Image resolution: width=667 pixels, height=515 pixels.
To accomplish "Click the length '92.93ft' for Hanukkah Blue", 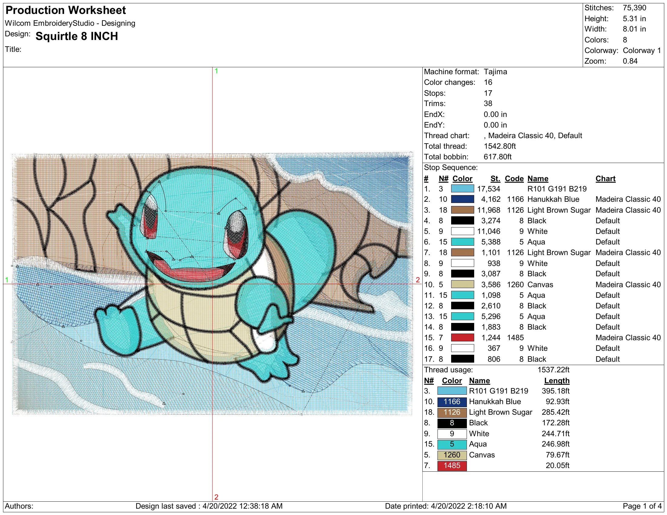I will pyautogui.click(x=558, y=402).
